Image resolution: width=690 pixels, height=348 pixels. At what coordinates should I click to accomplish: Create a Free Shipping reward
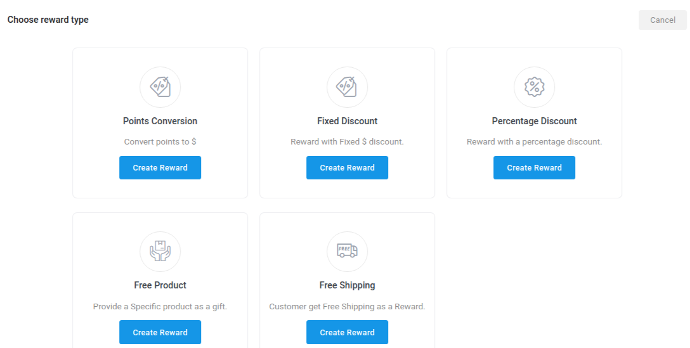[347, 332]
